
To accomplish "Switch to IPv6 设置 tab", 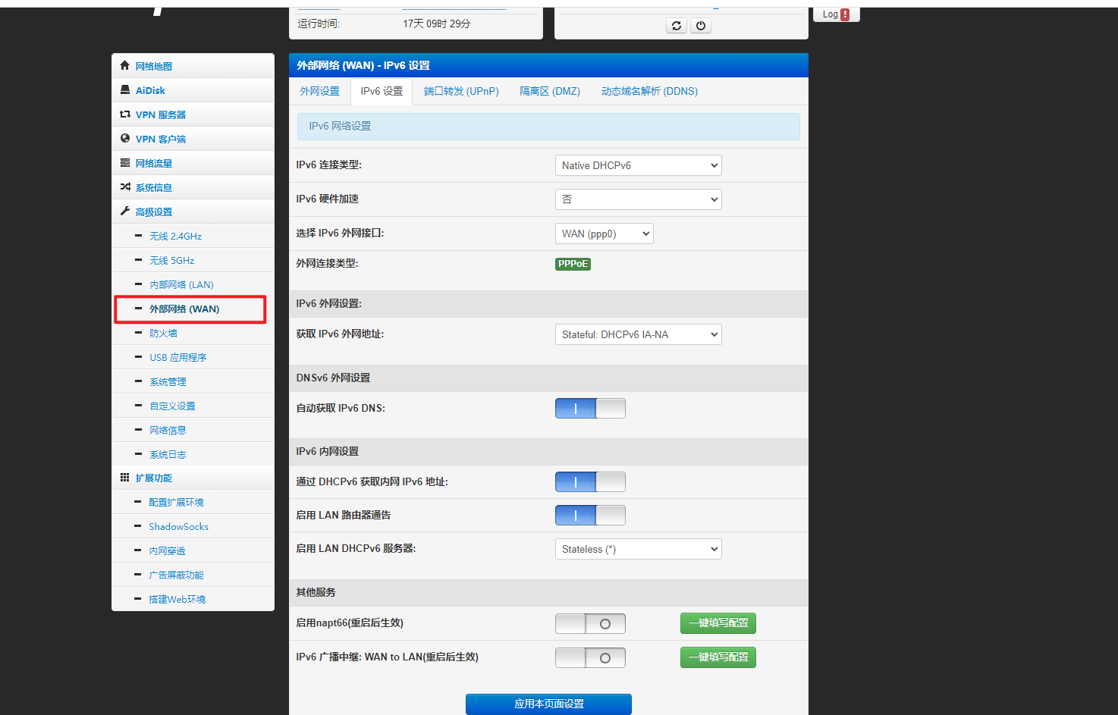I will point(382,91).
